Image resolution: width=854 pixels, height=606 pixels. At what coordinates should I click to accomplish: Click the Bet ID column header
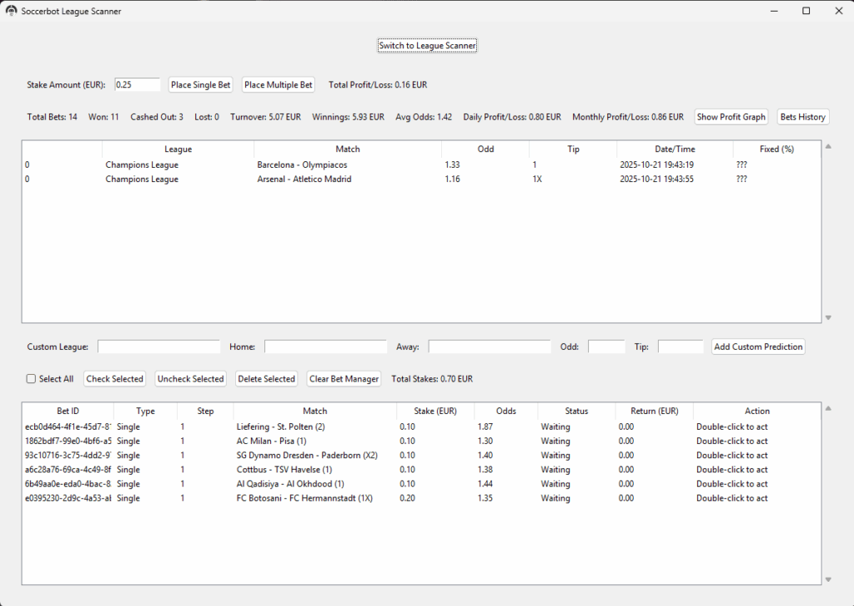coord(68,411)
